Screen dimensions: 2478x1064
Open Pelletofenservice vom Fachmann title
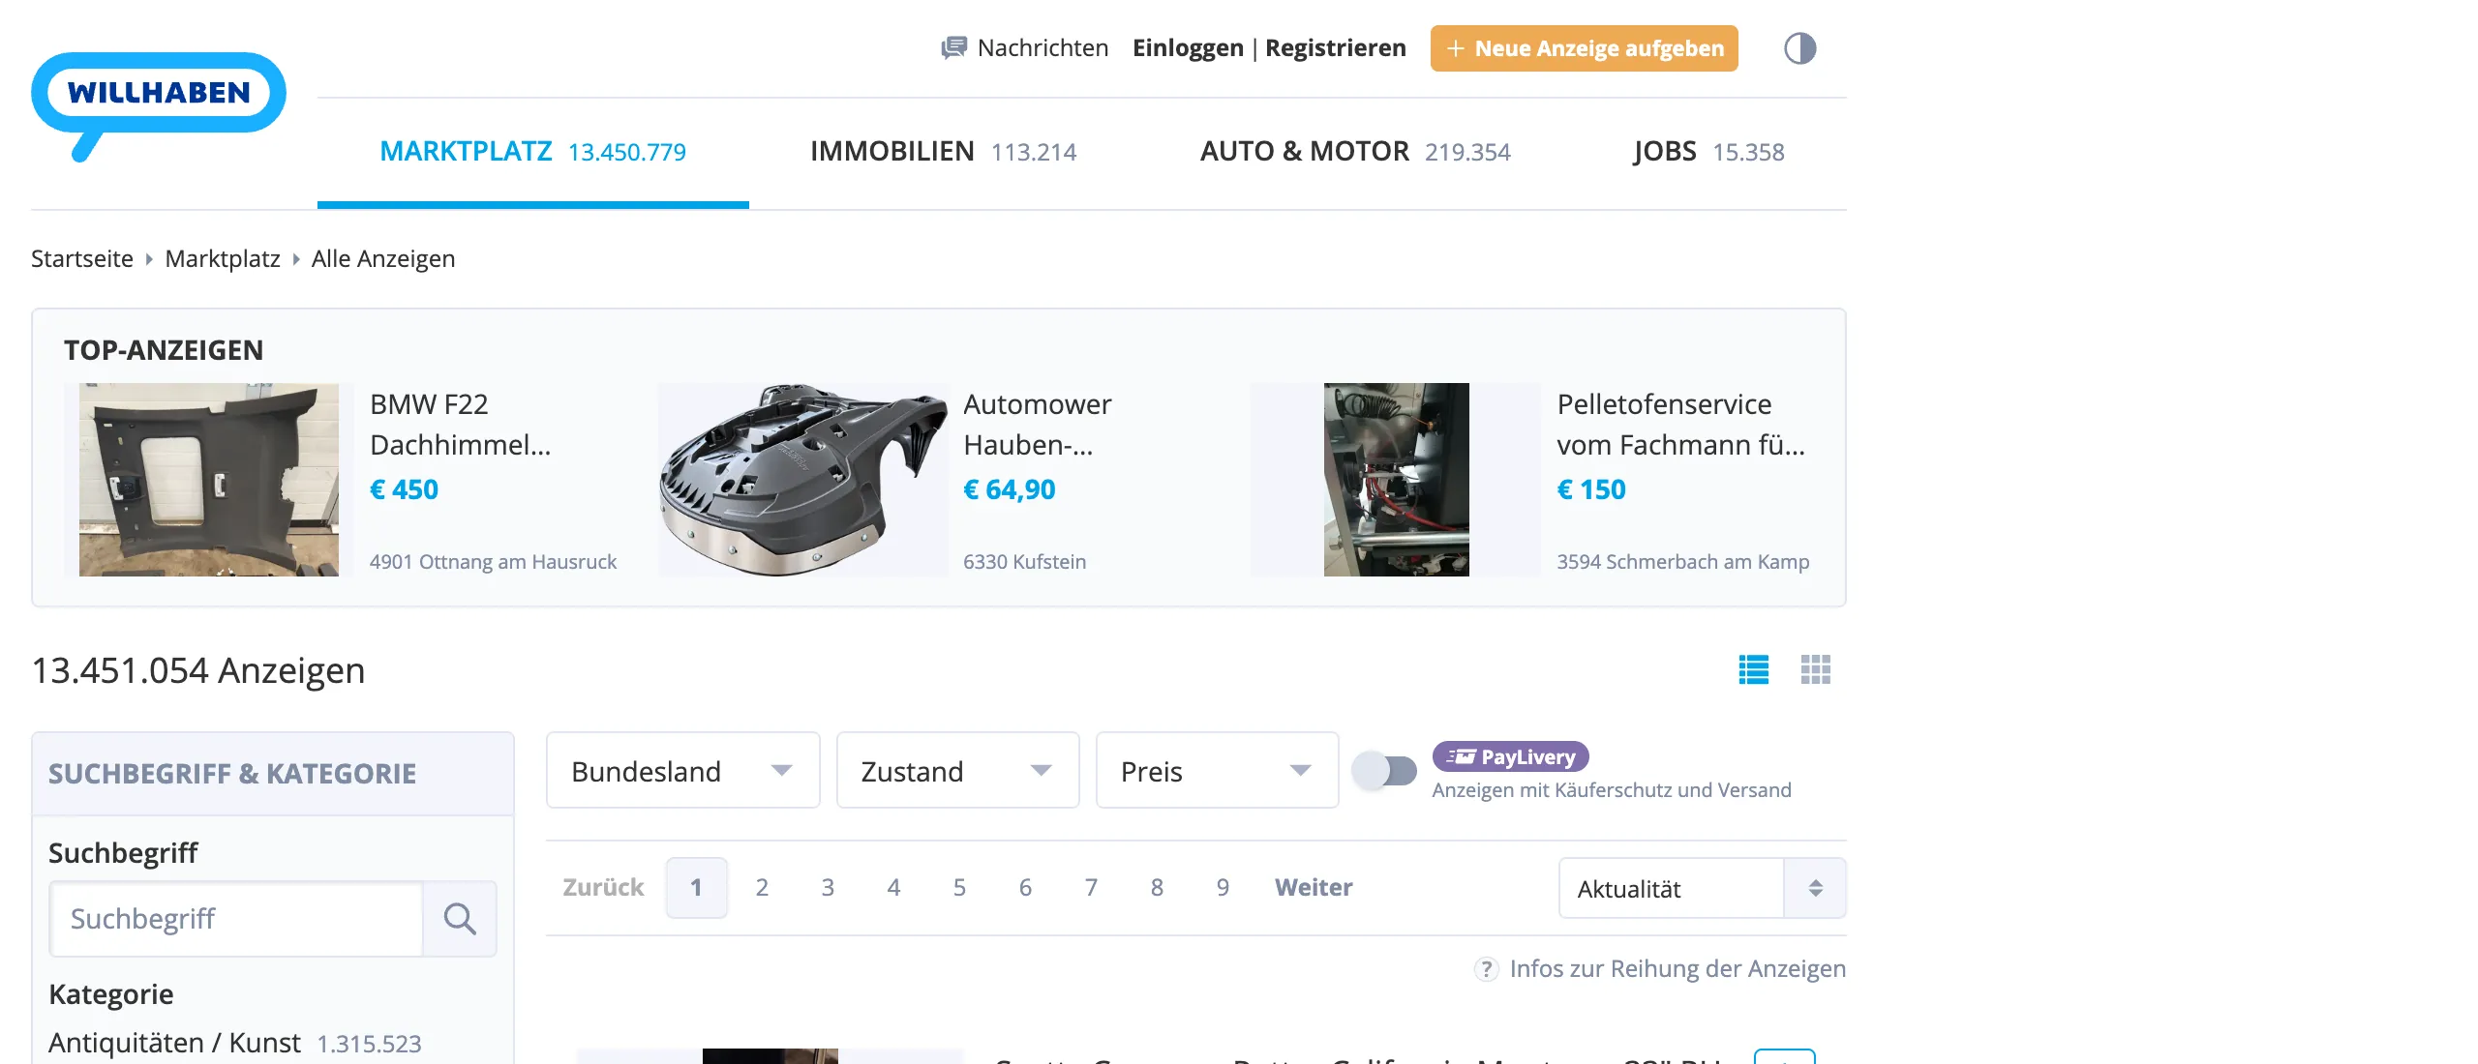[1681, 425]
